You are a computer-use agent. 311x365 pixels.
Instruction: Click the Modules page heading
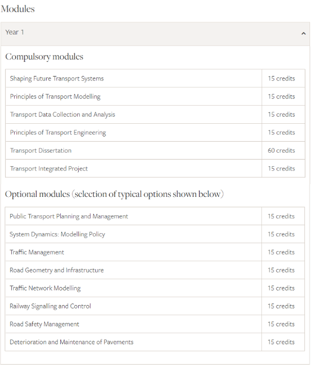pos(18,9)
